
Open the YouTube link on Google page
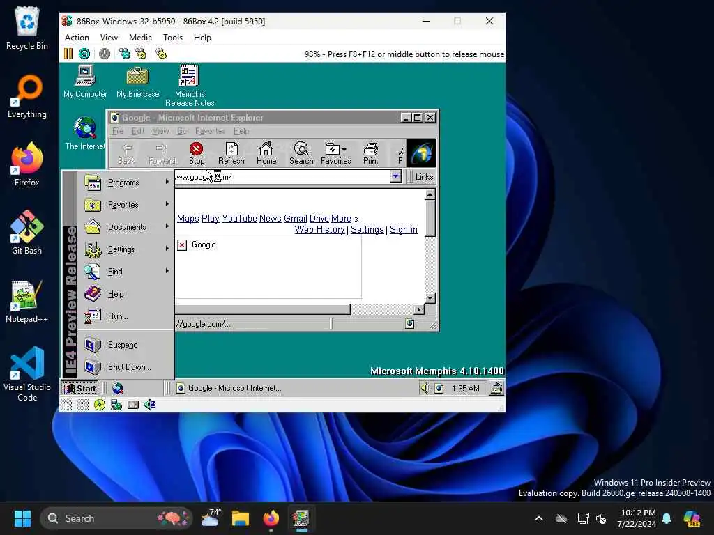240,218
